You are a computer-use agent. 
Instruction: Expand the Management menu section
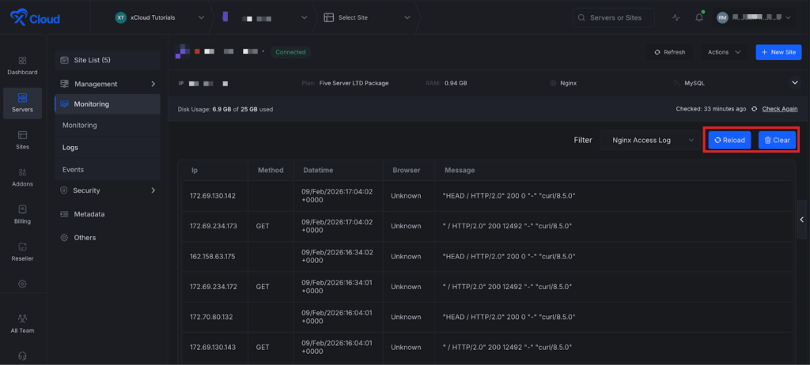click(107, 84)
